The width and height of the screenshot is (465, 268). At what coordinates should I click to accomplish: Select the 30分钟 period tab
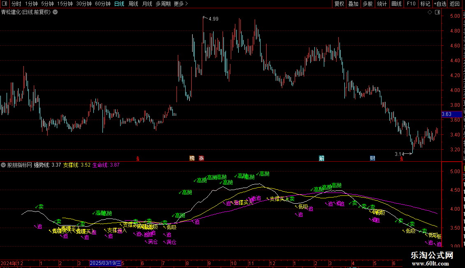point(84,4)
